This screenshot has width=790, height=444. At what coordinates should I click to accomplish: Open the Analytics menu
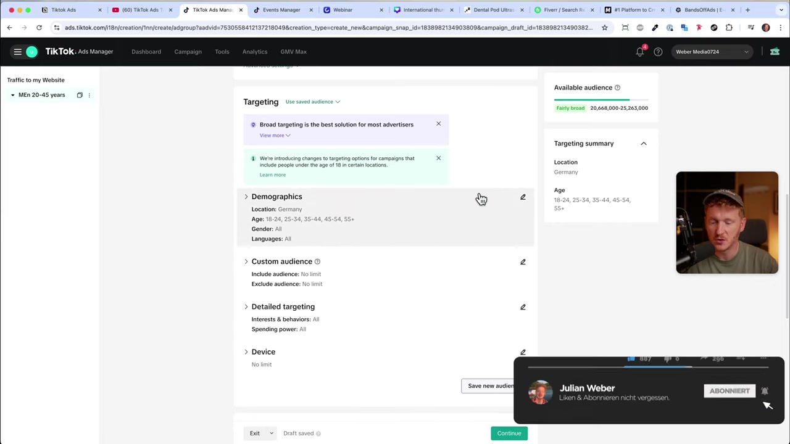(255, 52)
